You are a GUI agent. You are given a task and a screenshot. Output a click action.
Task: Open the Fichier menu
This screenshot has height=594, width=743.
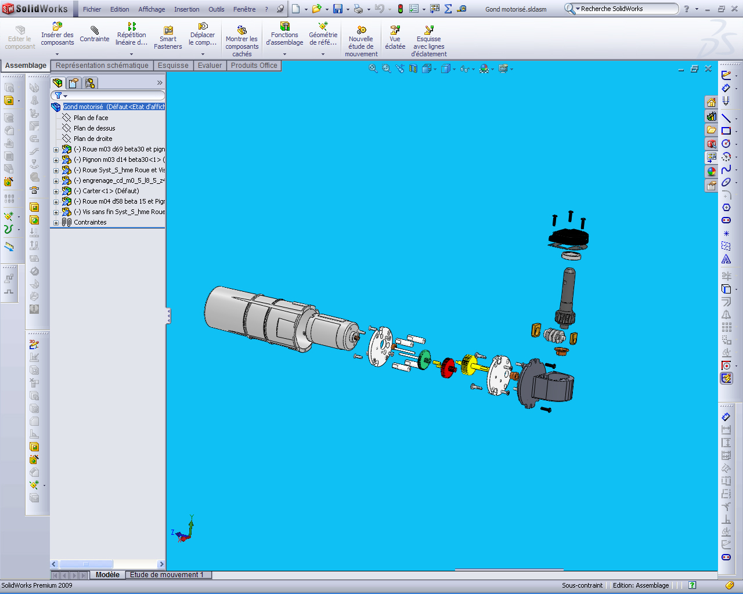tap(92, 9)
